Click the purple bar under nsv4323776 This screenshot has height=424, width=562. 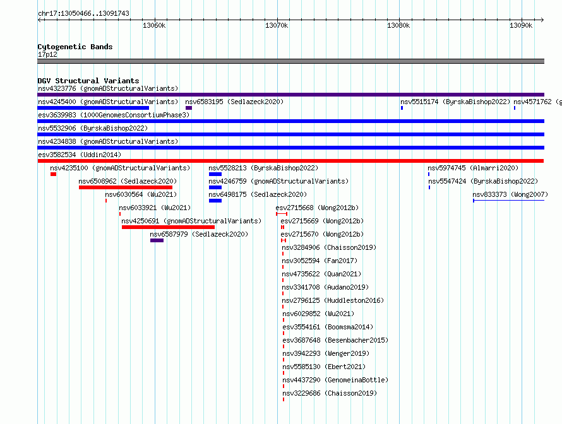tap(290, 95)
